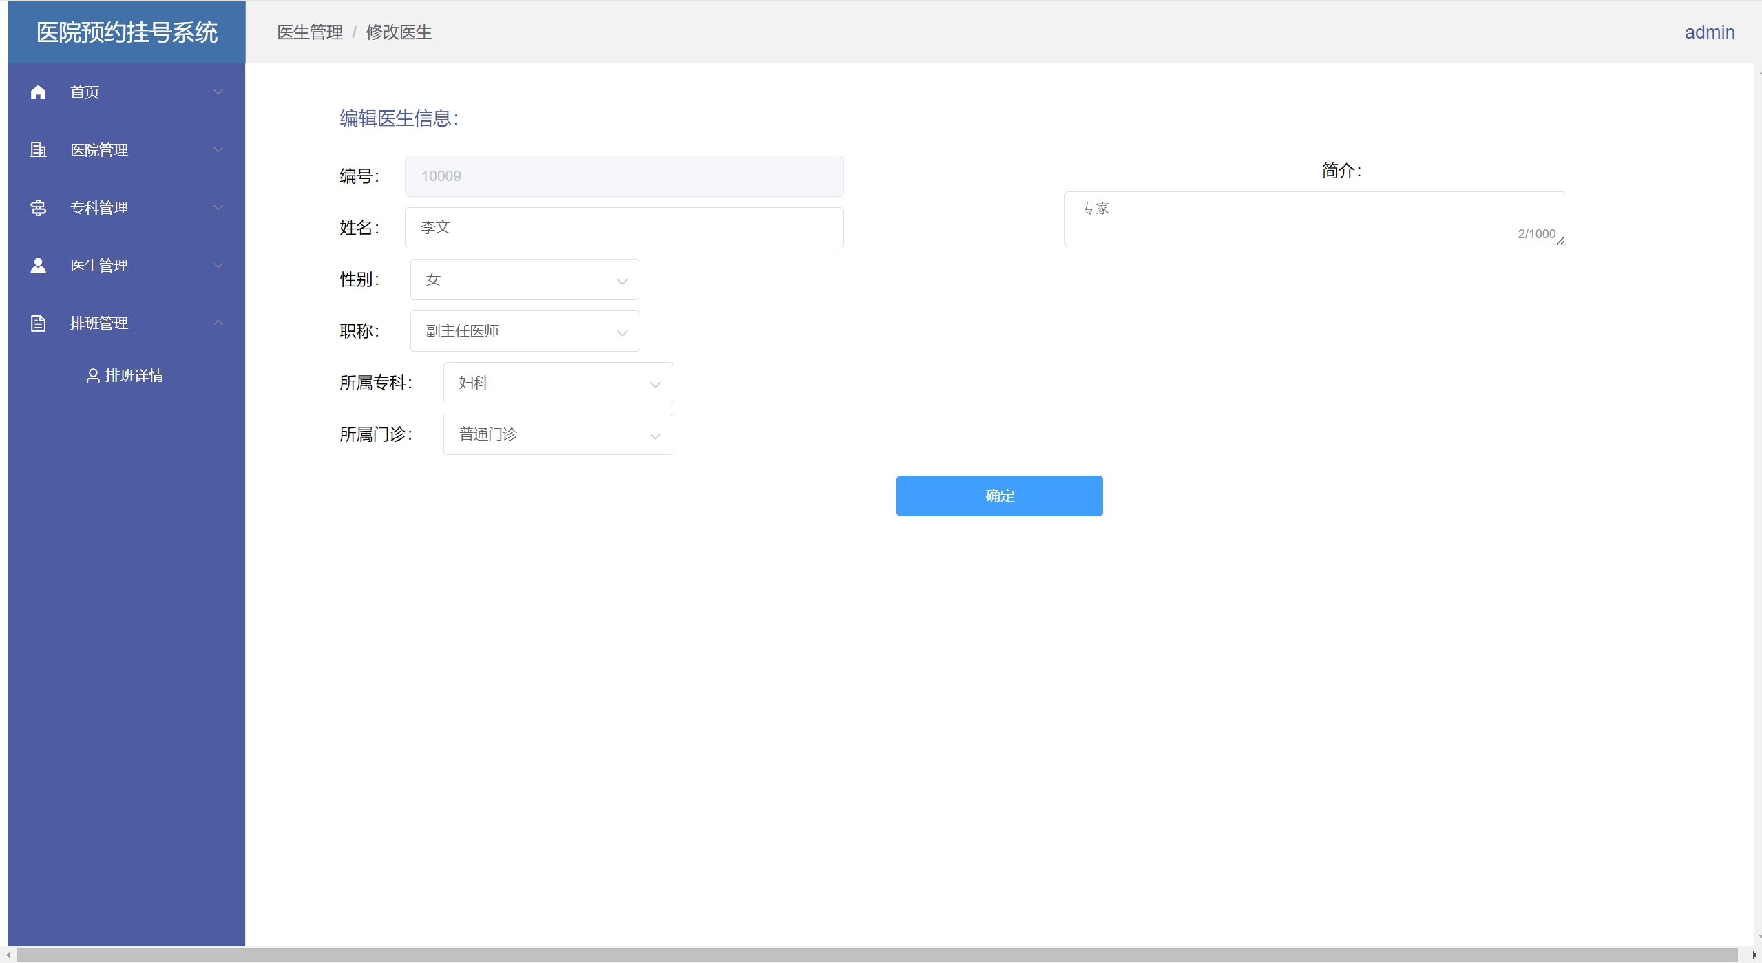The width and height of the screenshot is (1762, 963).
Task: Open the 职称 dropdown showing 副主任医师
Action: [525, 331]
